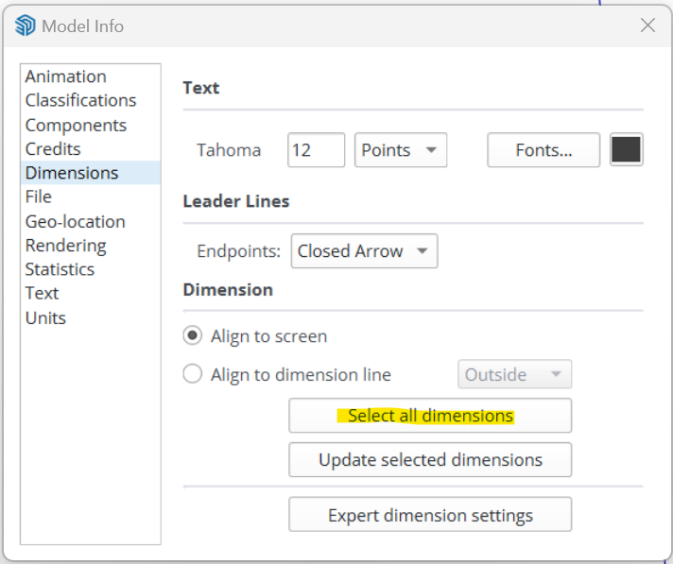Select the Align to screen radio button
Image resolution: width=673 pixels, height=564 pixels.
pyautogui.click(x=192, y=335)
